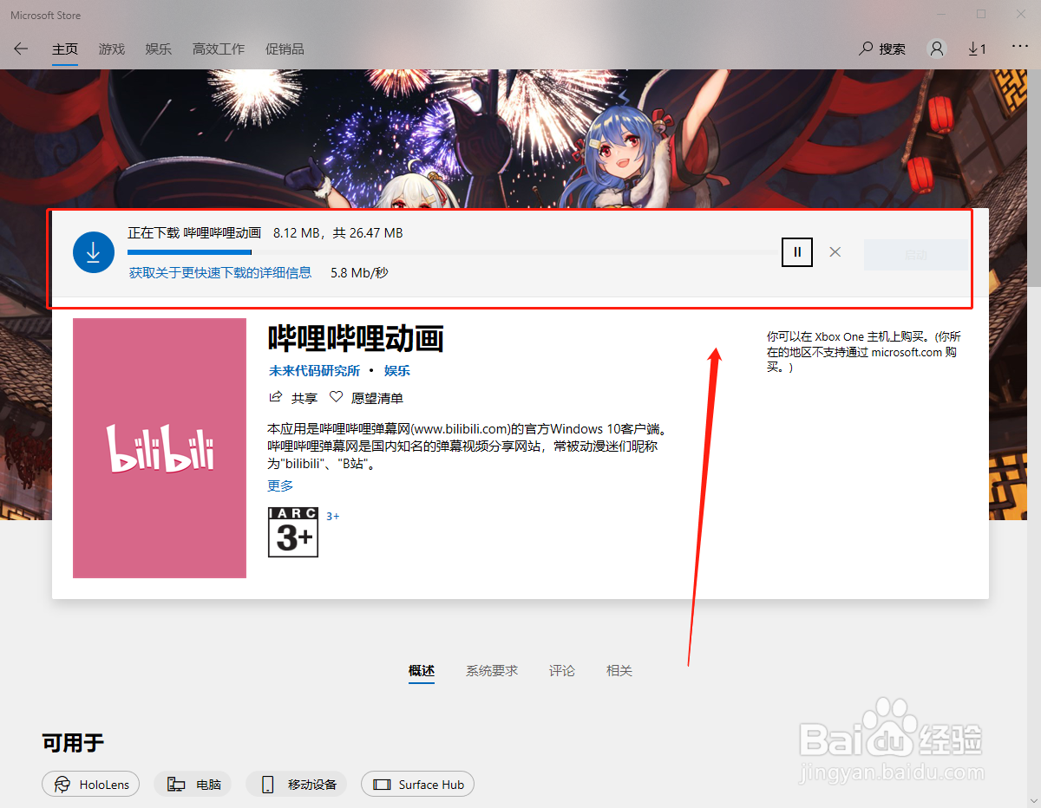Pause the bilibili download
This screenshot has width=1041, height=808.
tap(797, 252)
